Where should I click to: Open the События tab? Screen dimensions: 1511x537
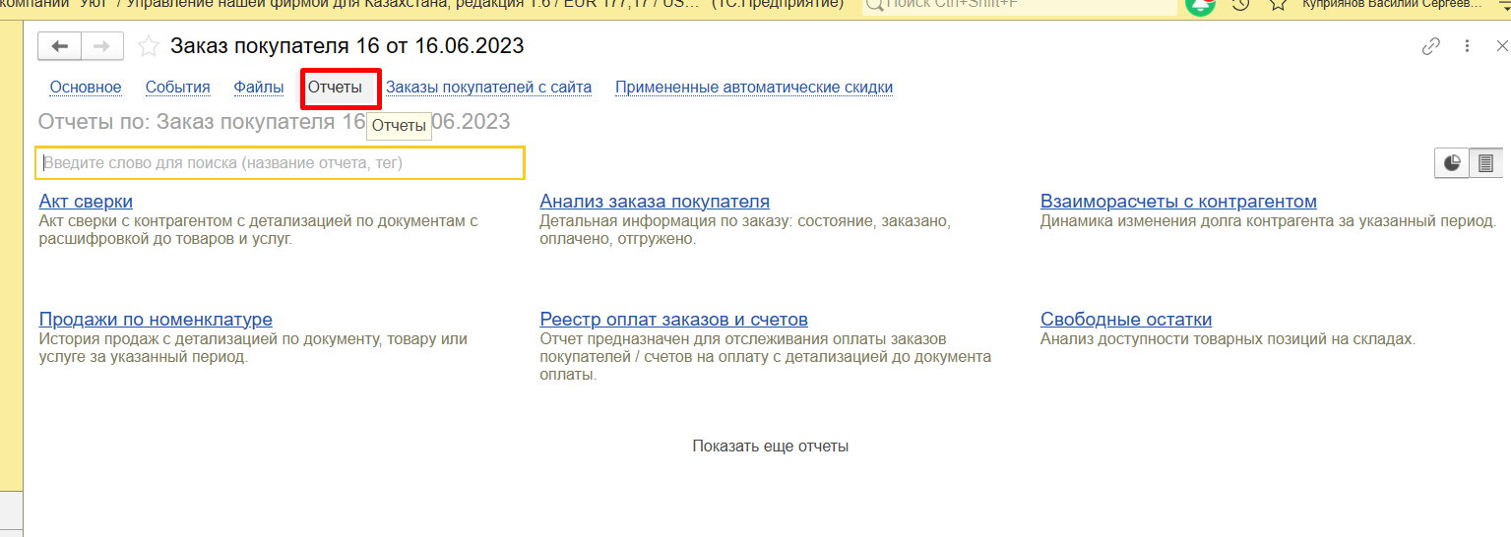coord(177,87)
